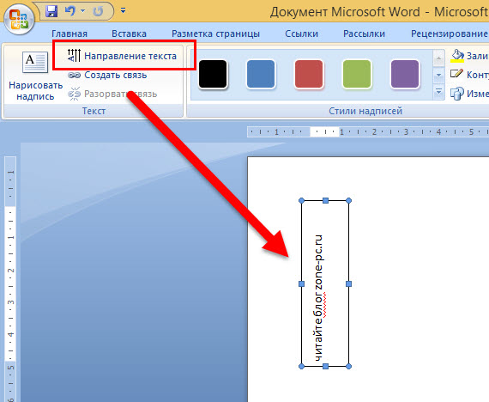This screenshot has height=402, width=489.
Task: Save document via floppy disk icon
Action: pyautogui.click(x=51, y=11)
